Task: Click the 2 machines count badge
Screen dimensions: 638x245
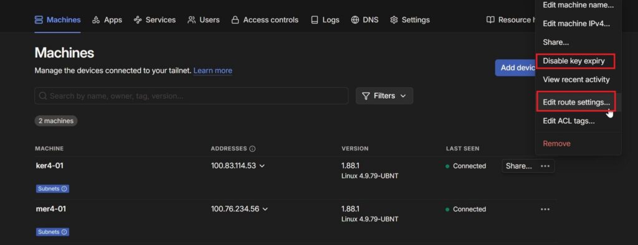Action: [56, 121]
